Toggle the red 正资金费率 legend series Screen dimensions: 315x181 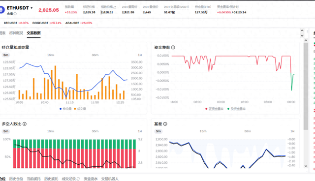coord(214,109)
